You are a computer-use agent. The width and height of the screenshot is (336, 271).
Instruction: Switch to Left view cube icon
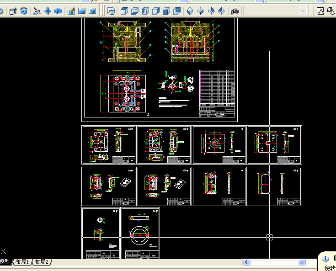[145, 11]
